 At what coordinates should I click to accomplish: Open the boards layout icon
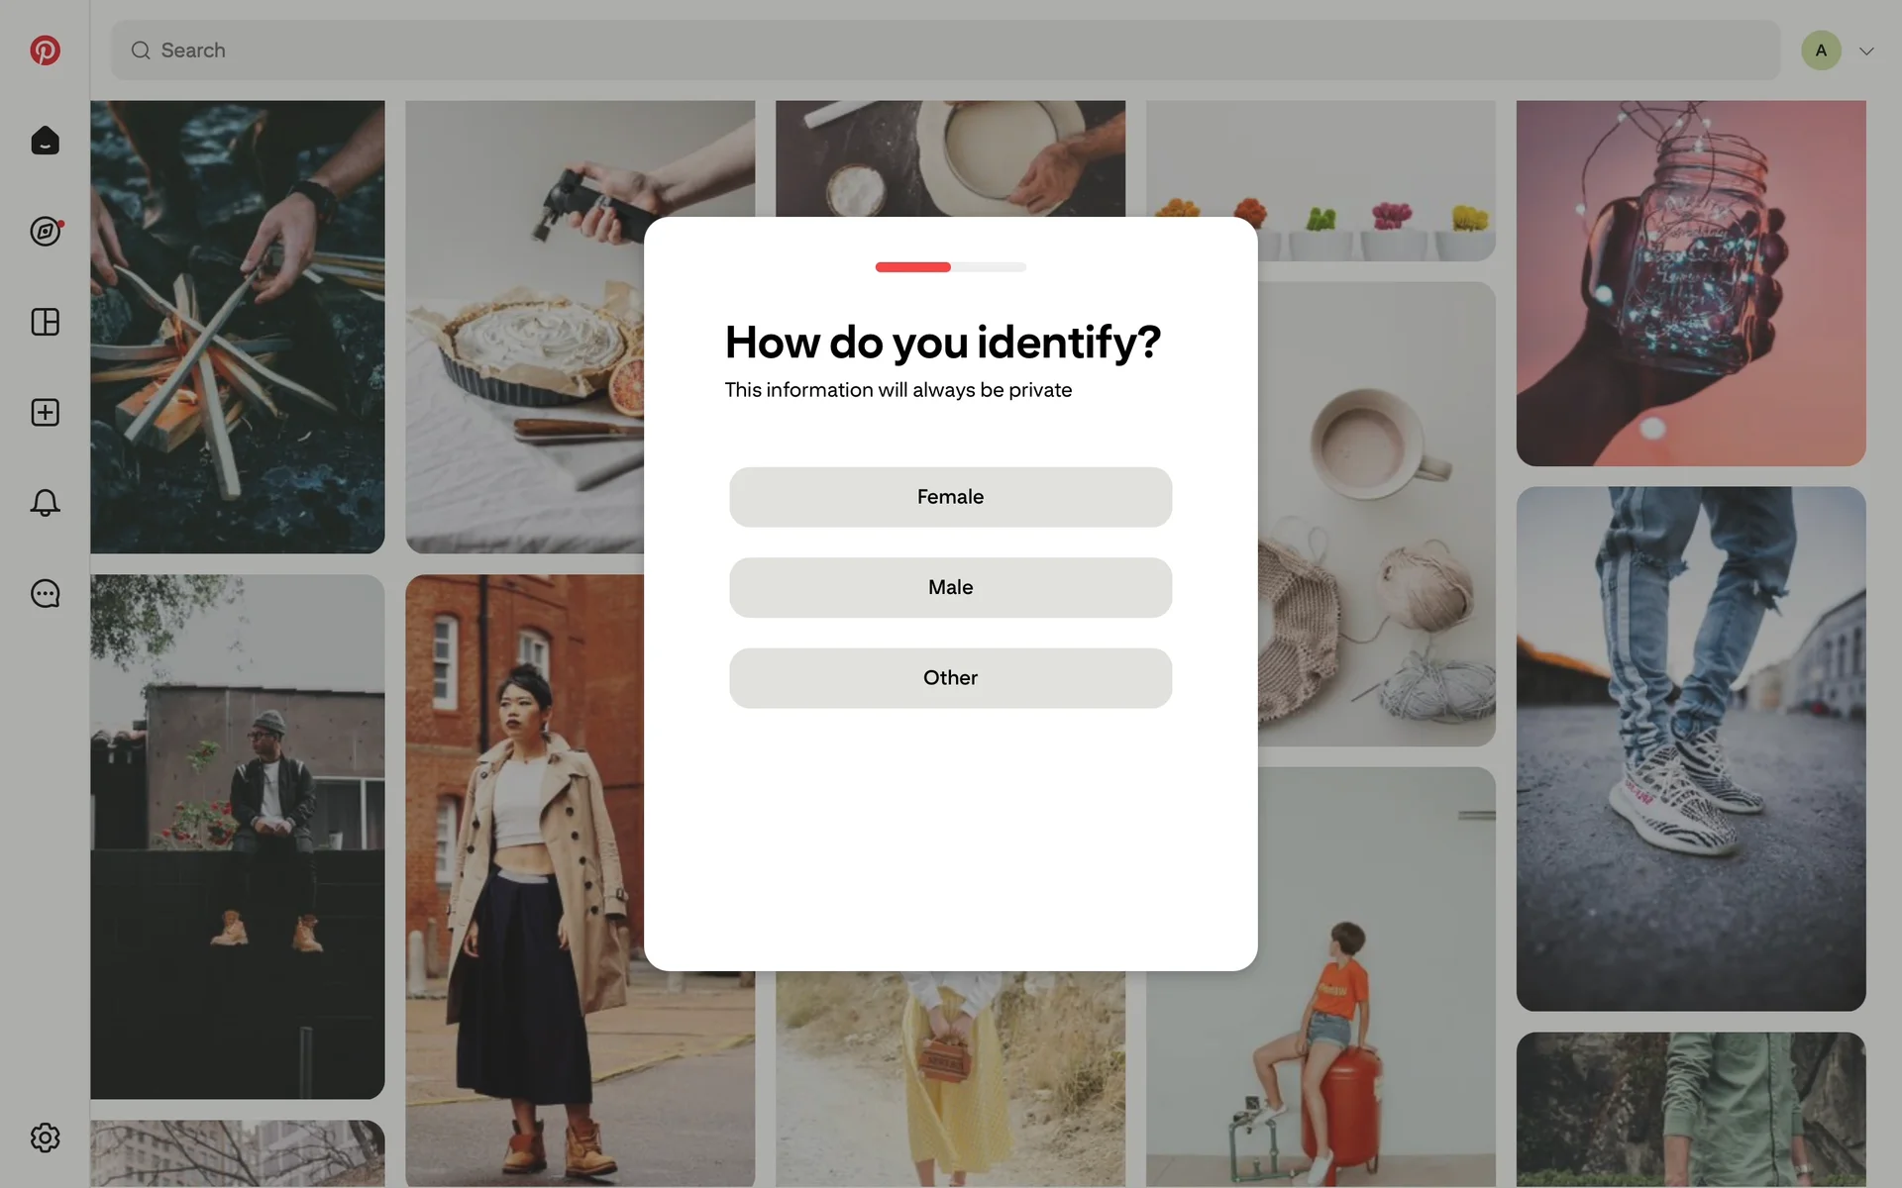(45, 322)
